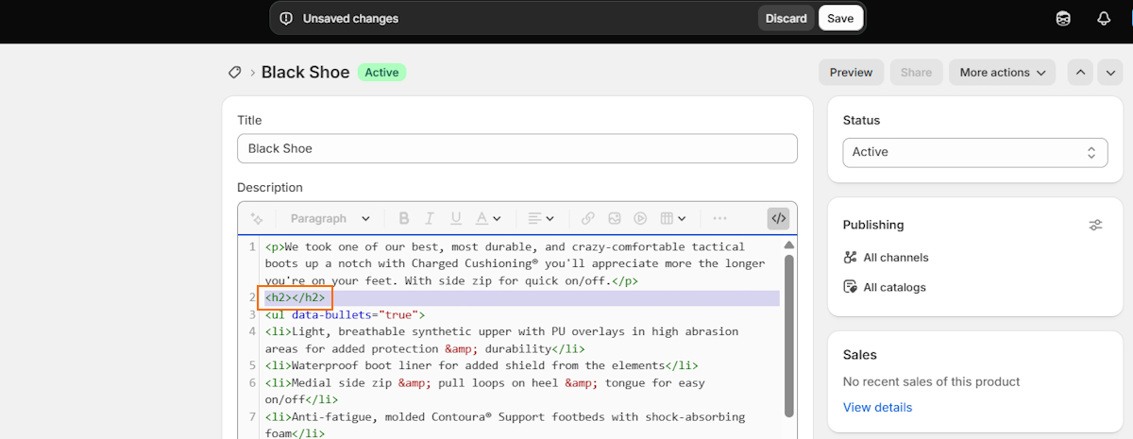Click the Active status badge beside title
The height and width of the screenshot is (439, 1133).
381,73
